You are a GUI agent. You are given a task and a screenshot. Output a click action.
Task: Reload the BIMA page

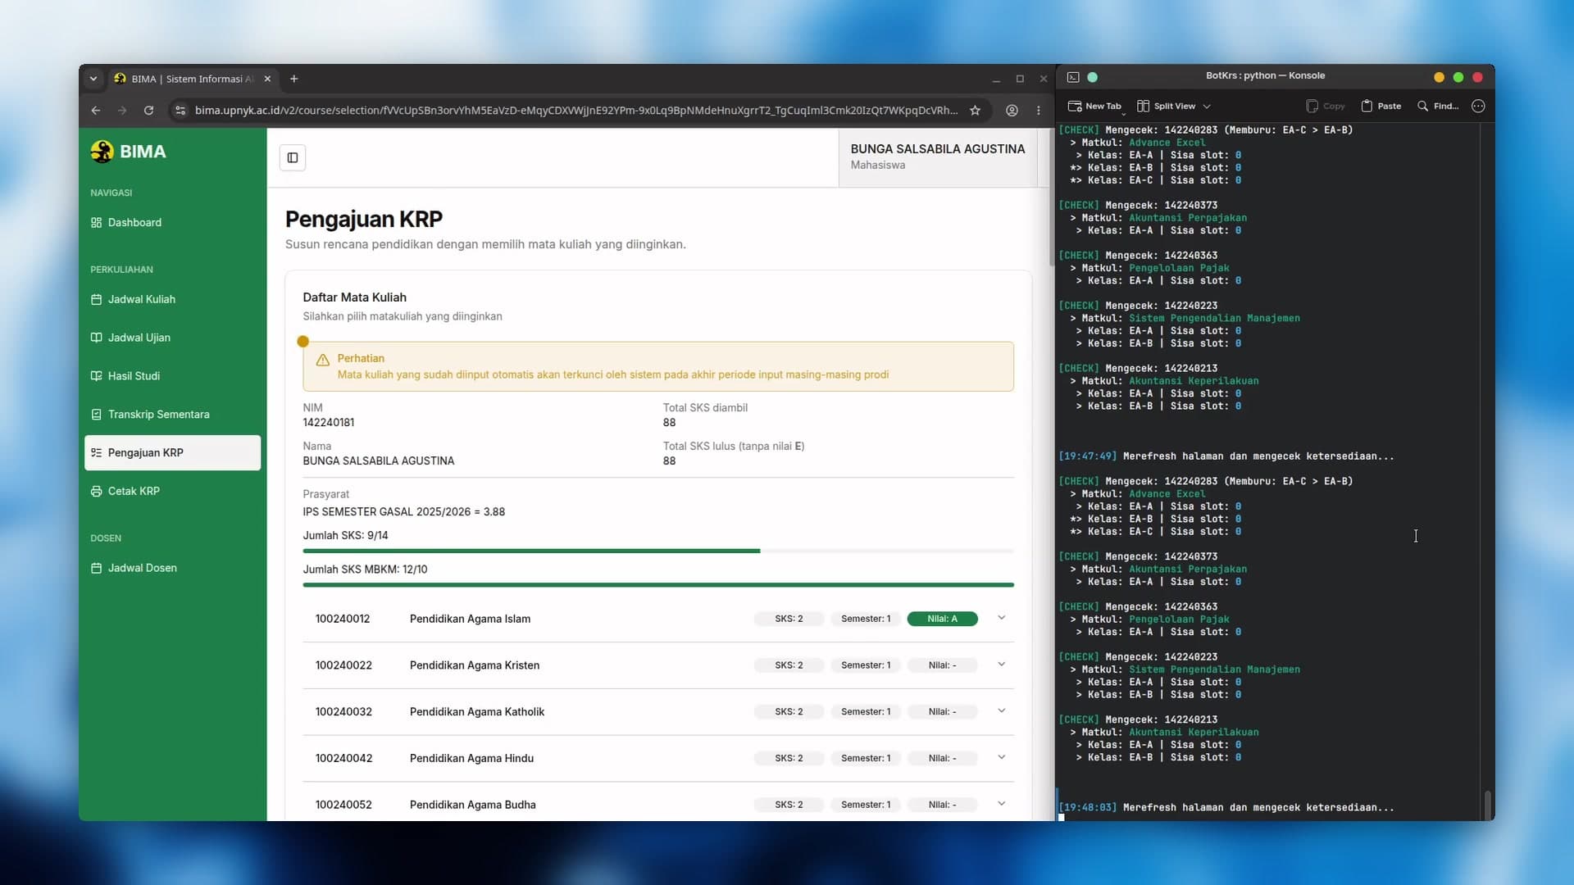(148, 110)
